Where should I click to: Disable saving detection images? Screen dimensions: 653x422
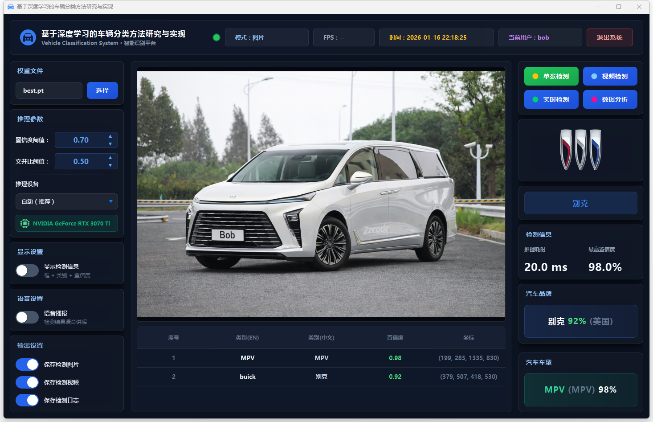27,365
